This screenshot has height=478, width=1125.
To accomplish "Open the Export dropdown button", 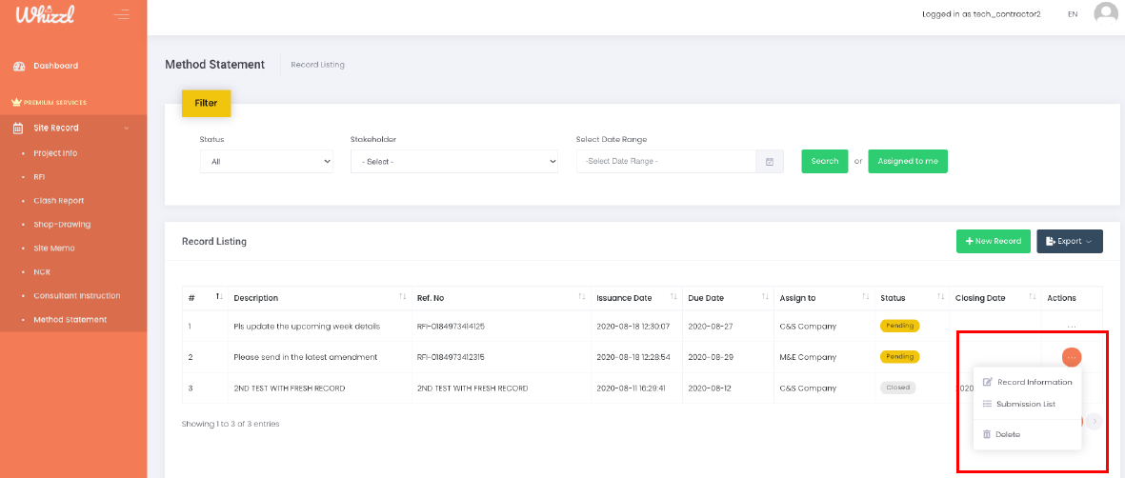I will click(1069, 241).
